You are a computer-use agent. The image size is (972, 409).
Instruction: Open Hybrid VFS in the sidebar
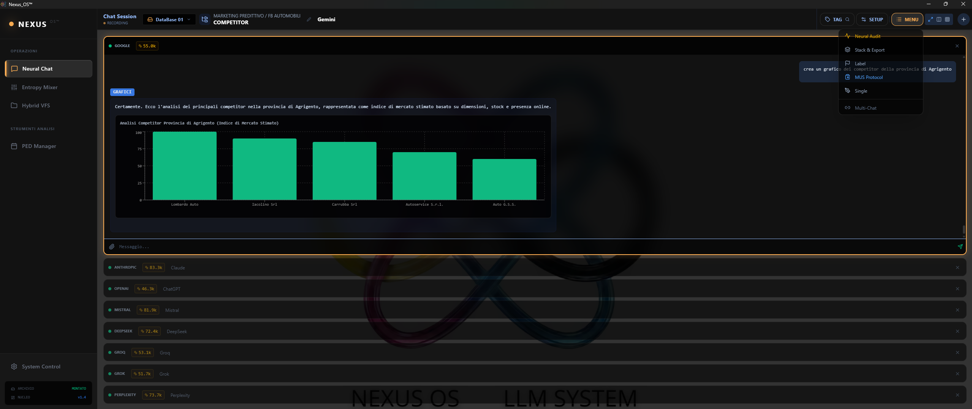click(49, 105)
